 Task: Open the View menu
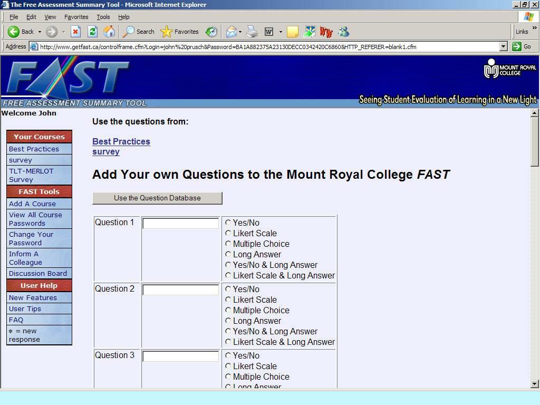[x=50, y=17]
